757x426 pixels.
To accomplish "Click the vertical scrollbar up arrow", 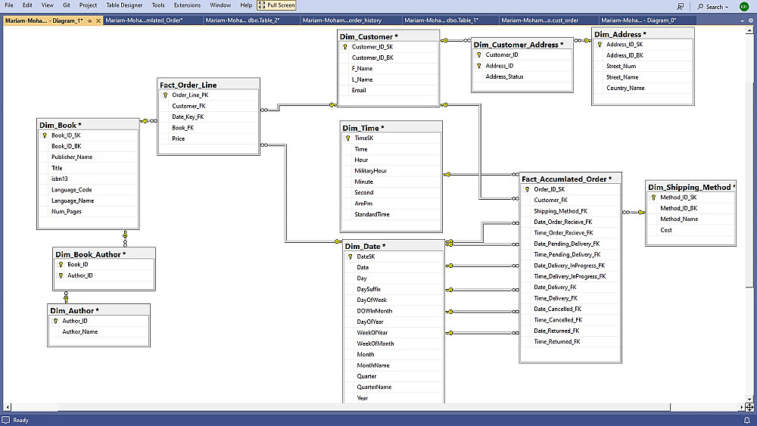I will (749, 30).
